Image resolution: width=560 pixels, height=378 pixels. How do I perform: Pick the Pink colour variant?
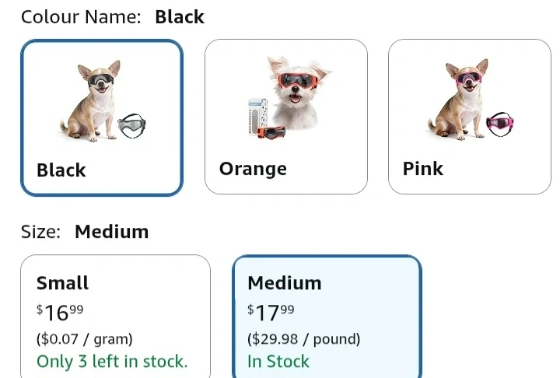(x=469, y=117)
